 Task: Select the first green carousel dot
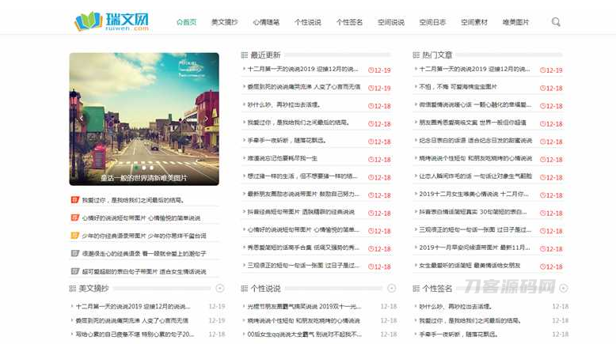click(136, 168)
